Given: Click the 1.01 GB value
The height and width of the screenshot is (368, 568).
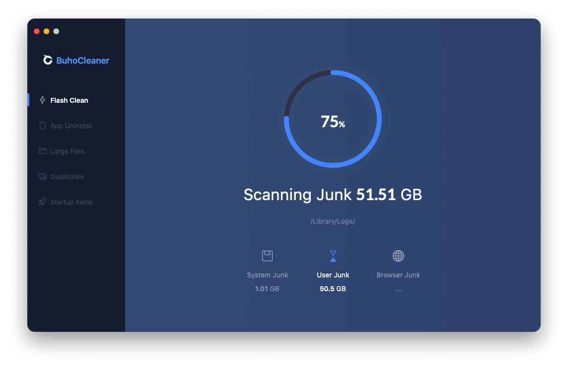Looking at the screenshot, I should pos(267,289).
